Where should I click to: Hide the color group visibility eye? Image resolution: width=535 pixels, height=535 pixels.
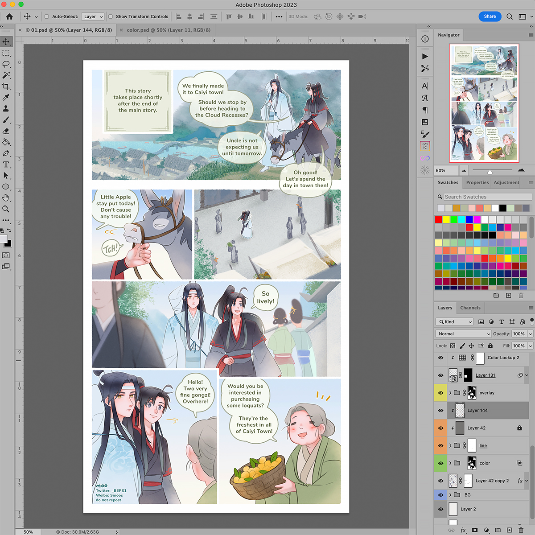click(x=440, y=463)
